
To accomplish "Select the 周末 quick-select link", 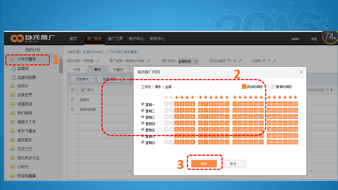I will pyautogui.click(x=158, y=87).
